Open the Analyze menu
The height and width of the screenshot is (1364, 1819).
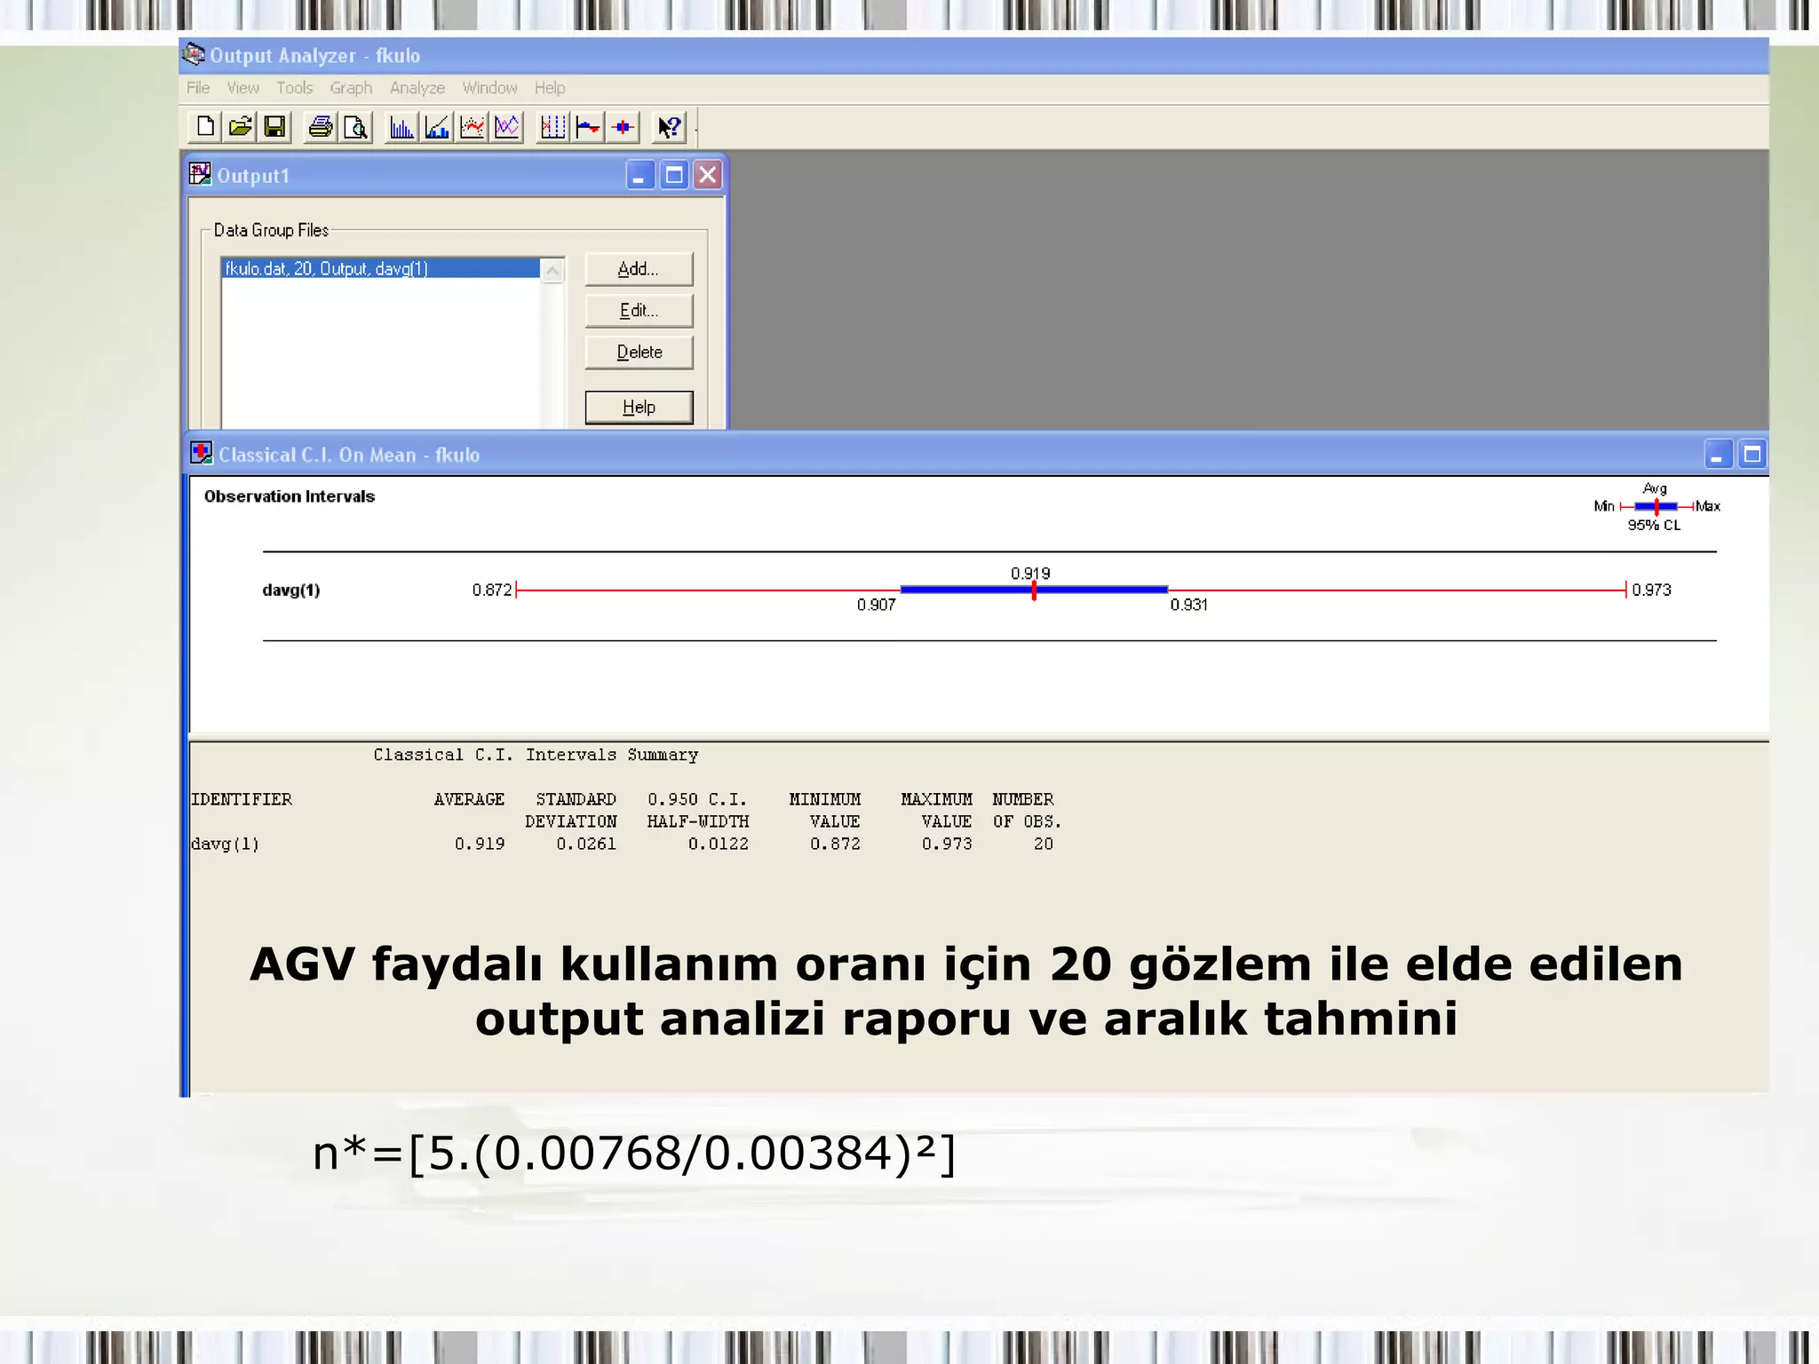417,88
